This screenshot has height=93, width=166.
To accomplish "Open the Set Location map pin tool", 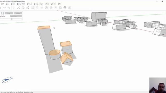I will (37, 7).
